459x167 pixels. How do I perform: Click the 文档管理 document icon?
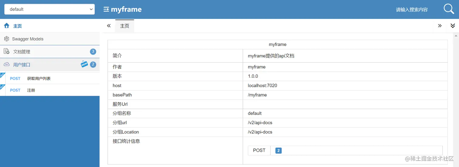tap(7, 52)
